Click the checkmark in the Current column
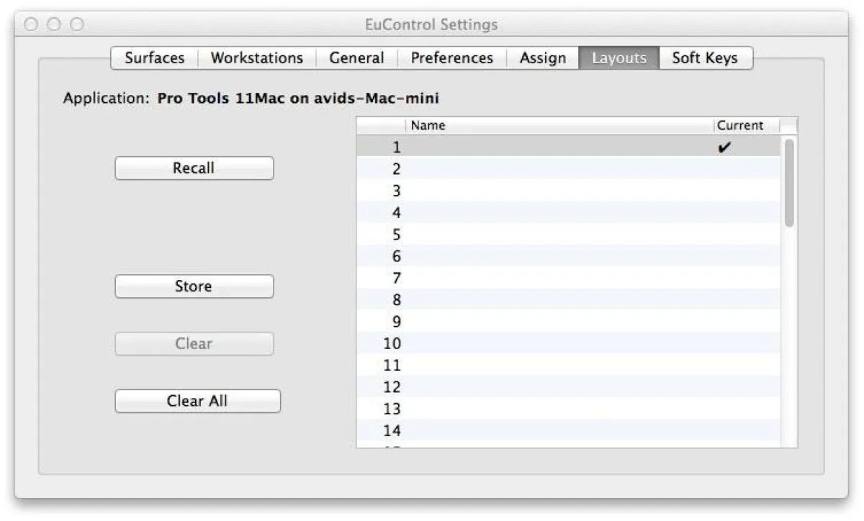The width and height of the screenshot is (864, 521). [x=725, y=148]
